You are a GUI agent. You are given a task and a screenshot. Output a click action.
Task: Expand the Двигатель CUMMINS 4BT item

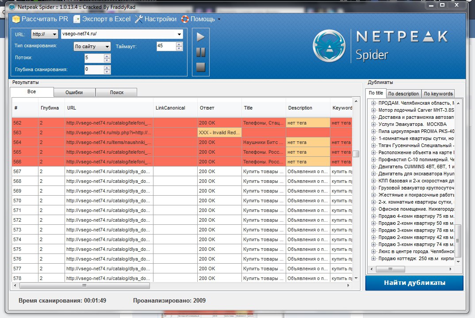(x=373, y=167)
